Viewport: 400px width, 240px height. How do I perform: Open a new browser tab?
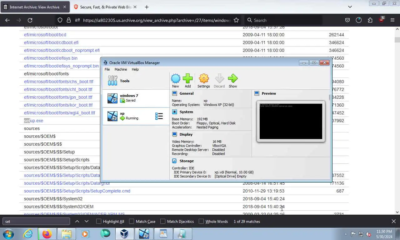(x=147, y=7)
